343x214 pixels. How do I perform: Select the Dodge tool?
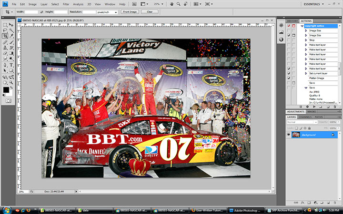click(11, 58)
